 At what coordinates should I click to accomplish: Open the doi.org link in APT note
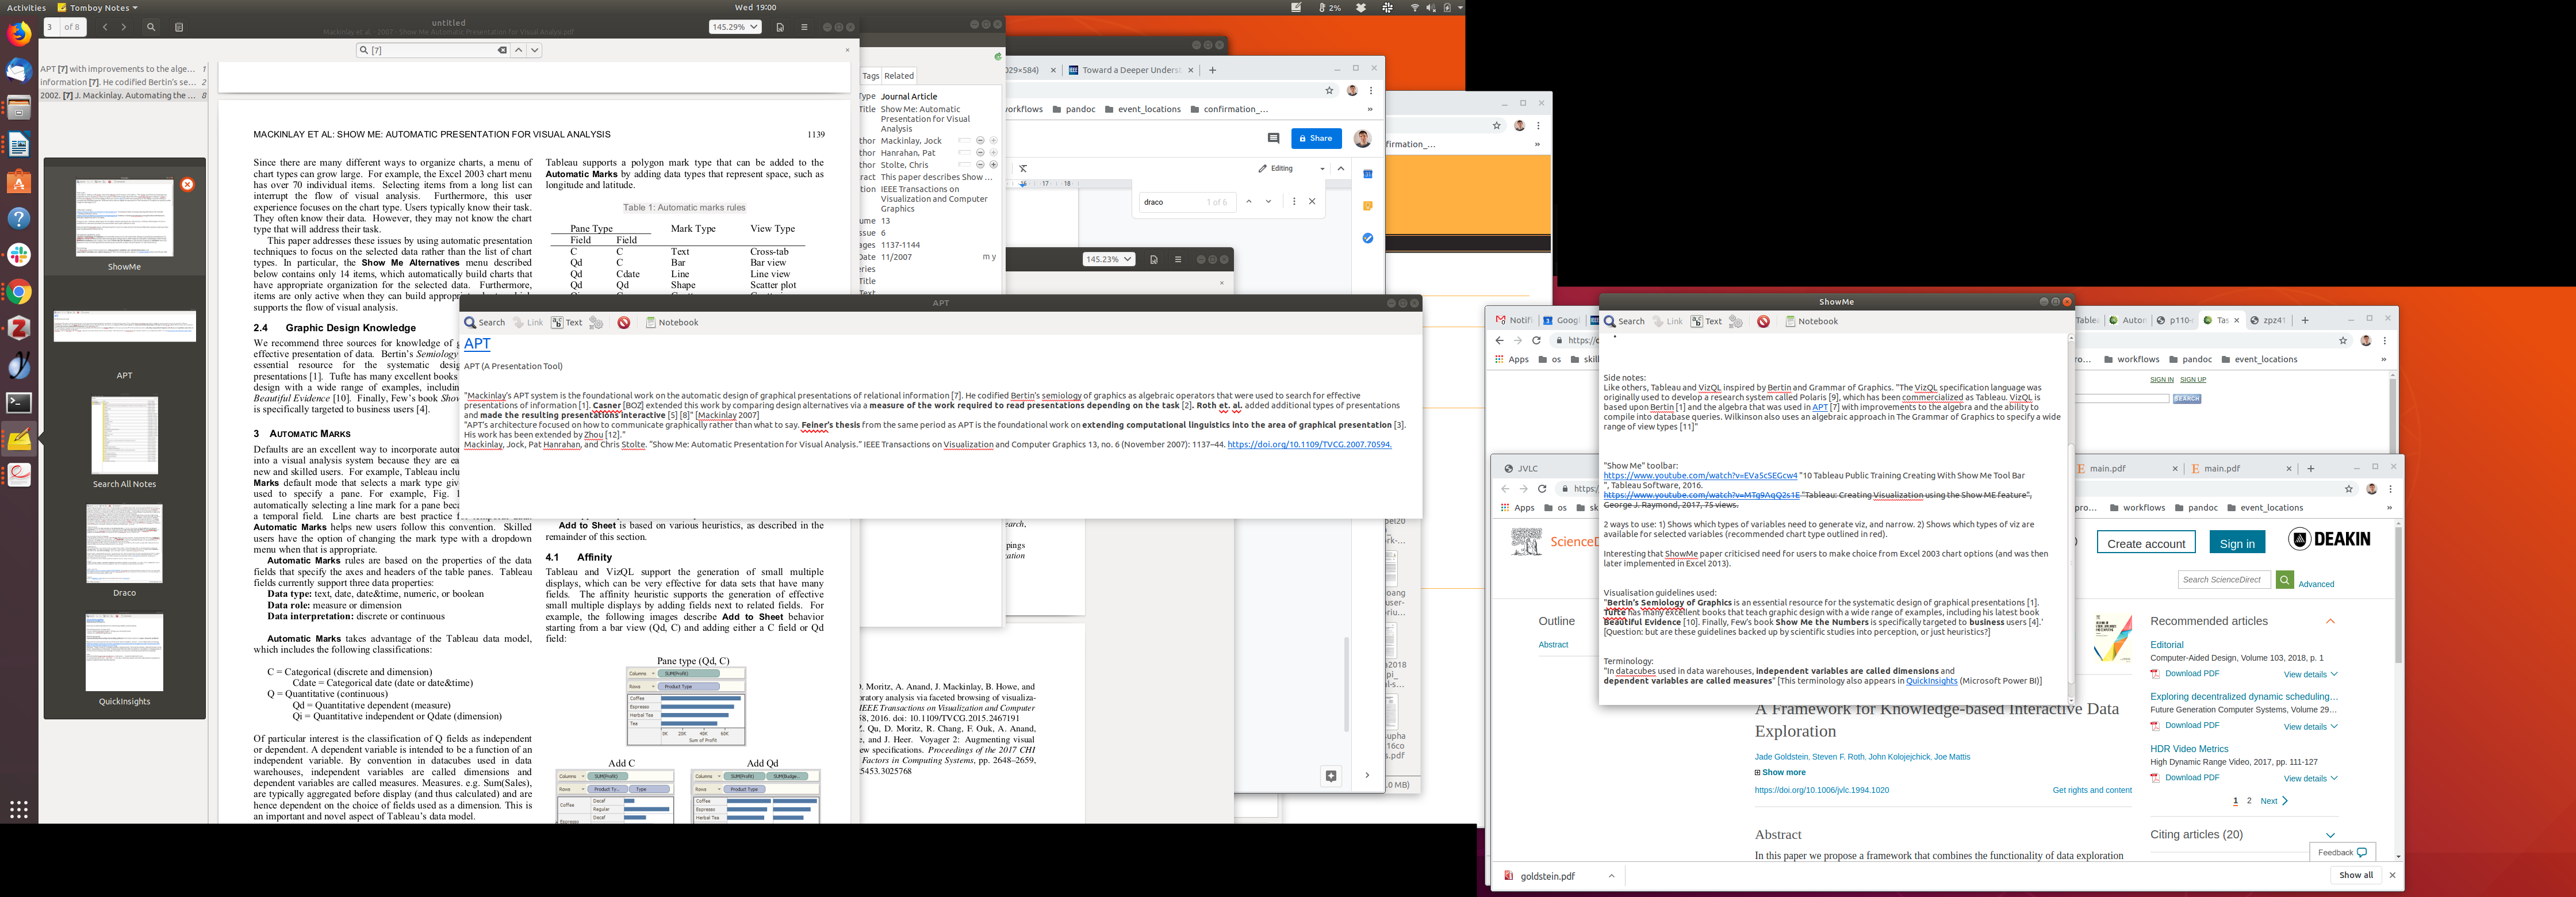click(1309, 445)
